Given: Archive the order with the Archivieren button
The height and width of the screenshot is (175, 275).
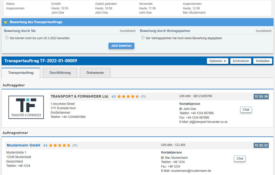Looking at the screenshot, I should pos(241,61).
